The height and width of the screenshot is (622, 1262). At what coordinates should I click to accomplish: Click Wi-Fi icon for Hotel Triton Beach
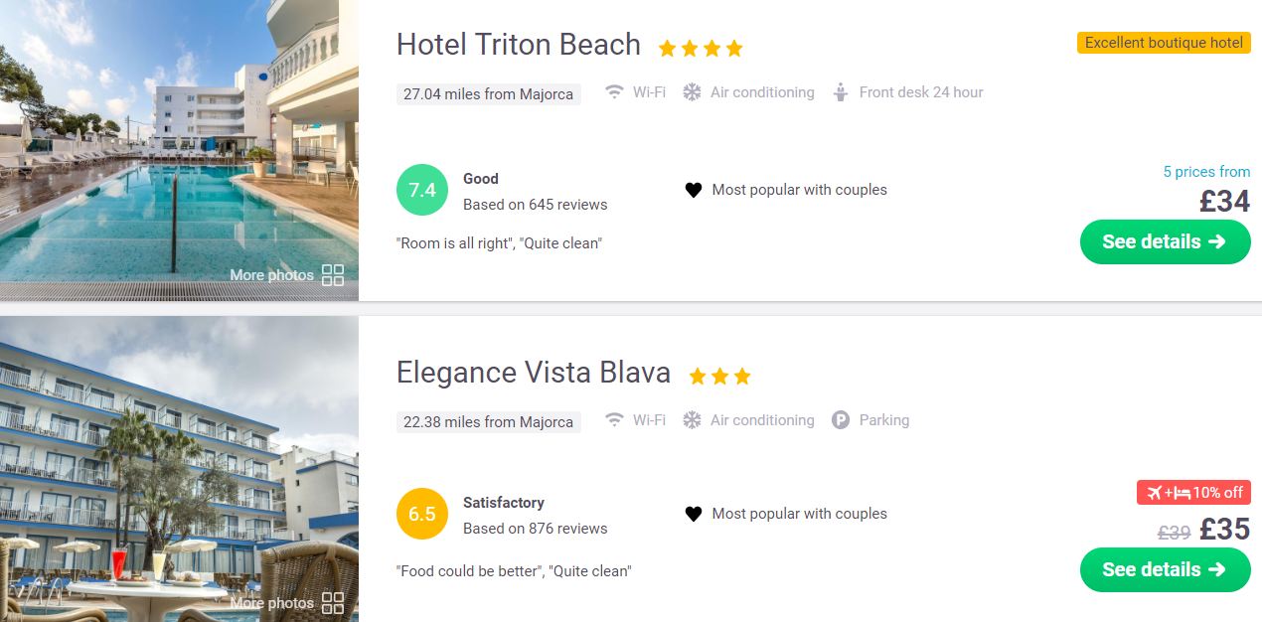click(x=615, y=92)
